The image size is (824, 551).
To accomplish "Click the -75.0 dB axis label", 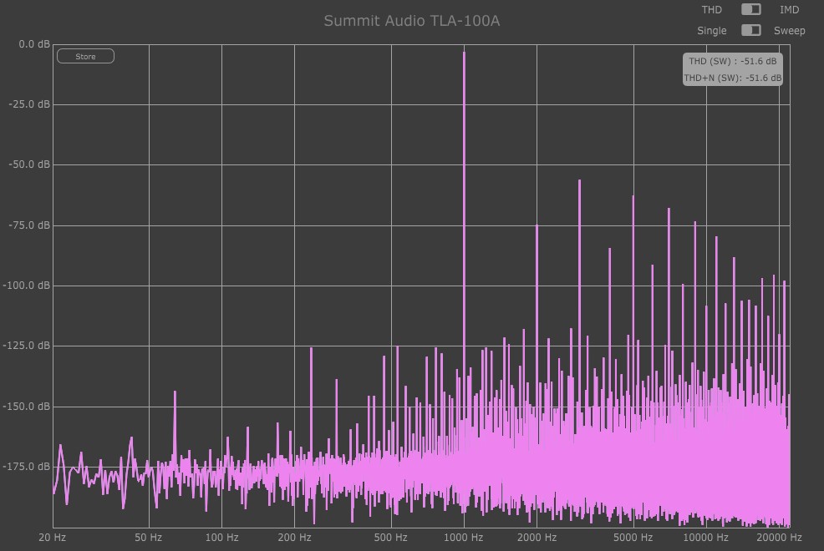I will [29, 225].
